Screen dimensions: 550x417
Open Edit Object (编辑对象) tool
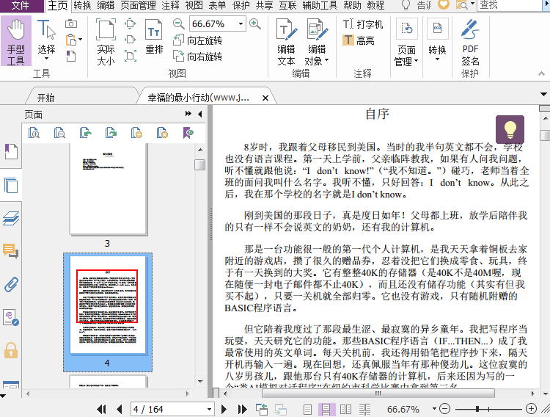click(317, 42)
